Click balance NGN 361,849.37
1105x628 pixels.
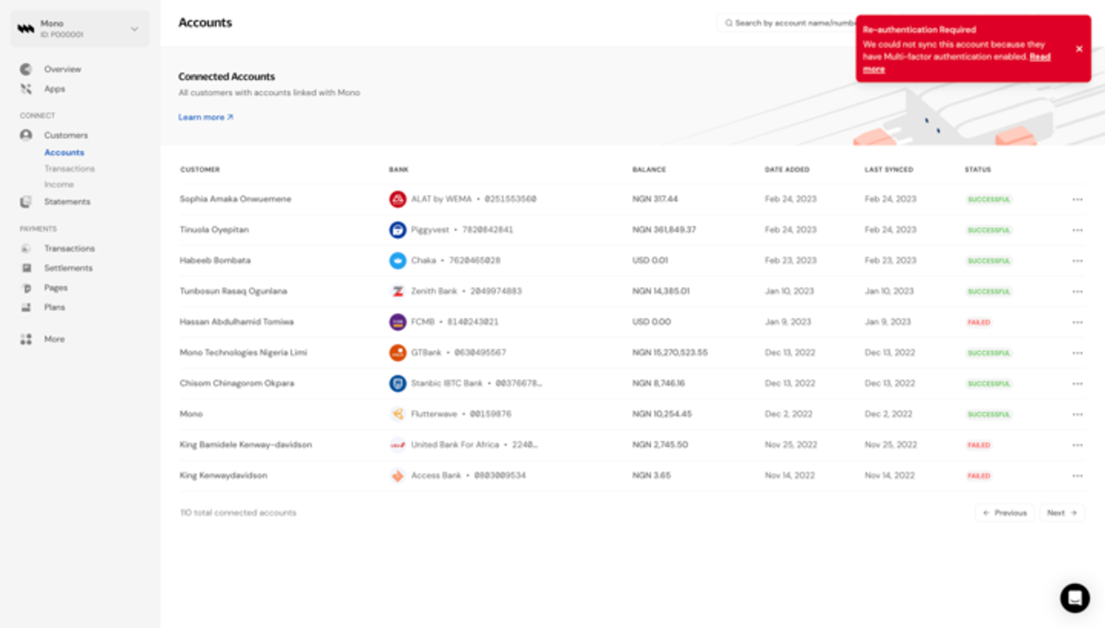[664, 229]
